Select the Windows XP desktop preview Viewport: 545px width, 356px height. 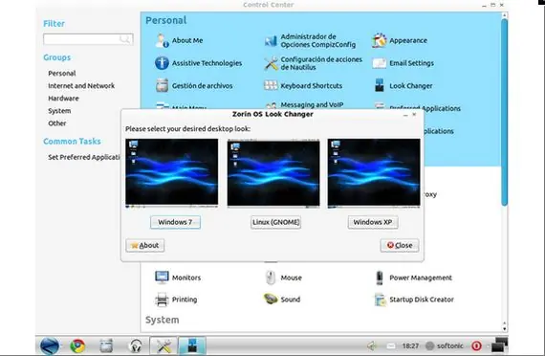coord(374,173)
